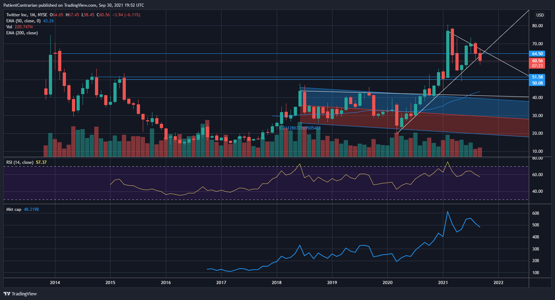The image size is (555, 300).
Task: Click the 2016 label on time axis
Action: coord(166,282)
